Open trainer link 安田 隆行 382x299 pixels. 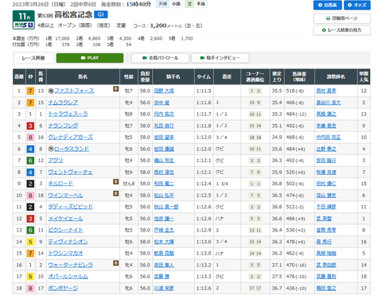(326, 161)
